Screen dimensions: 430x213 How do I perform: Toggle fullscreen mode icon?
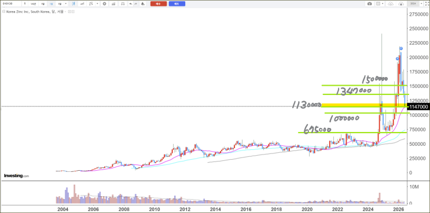click(427, 3)
